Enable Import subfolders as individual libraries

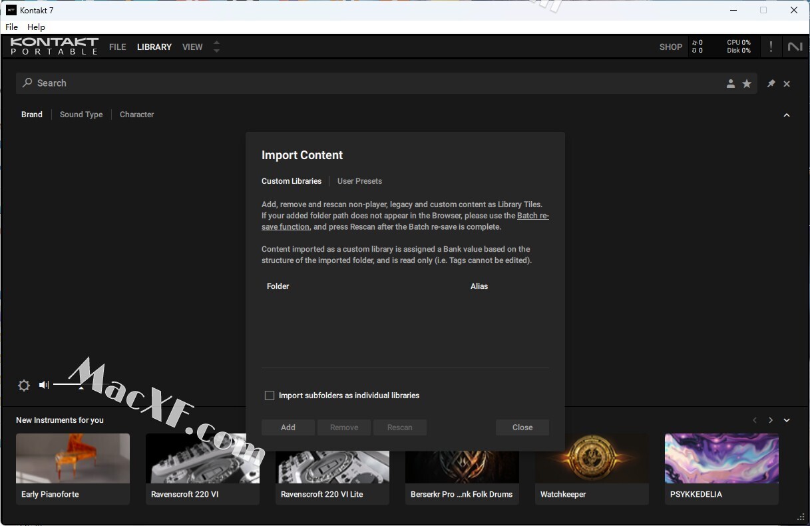(270, 395)
